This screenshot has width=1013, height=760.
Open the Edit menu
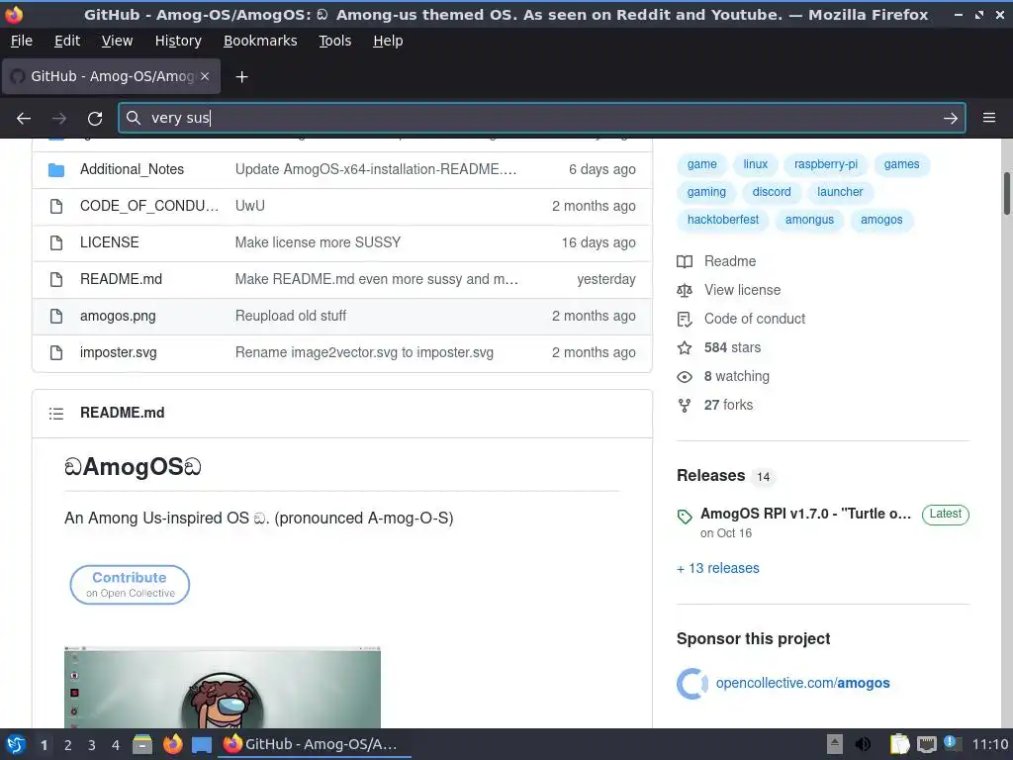click(x=67, y=41)
